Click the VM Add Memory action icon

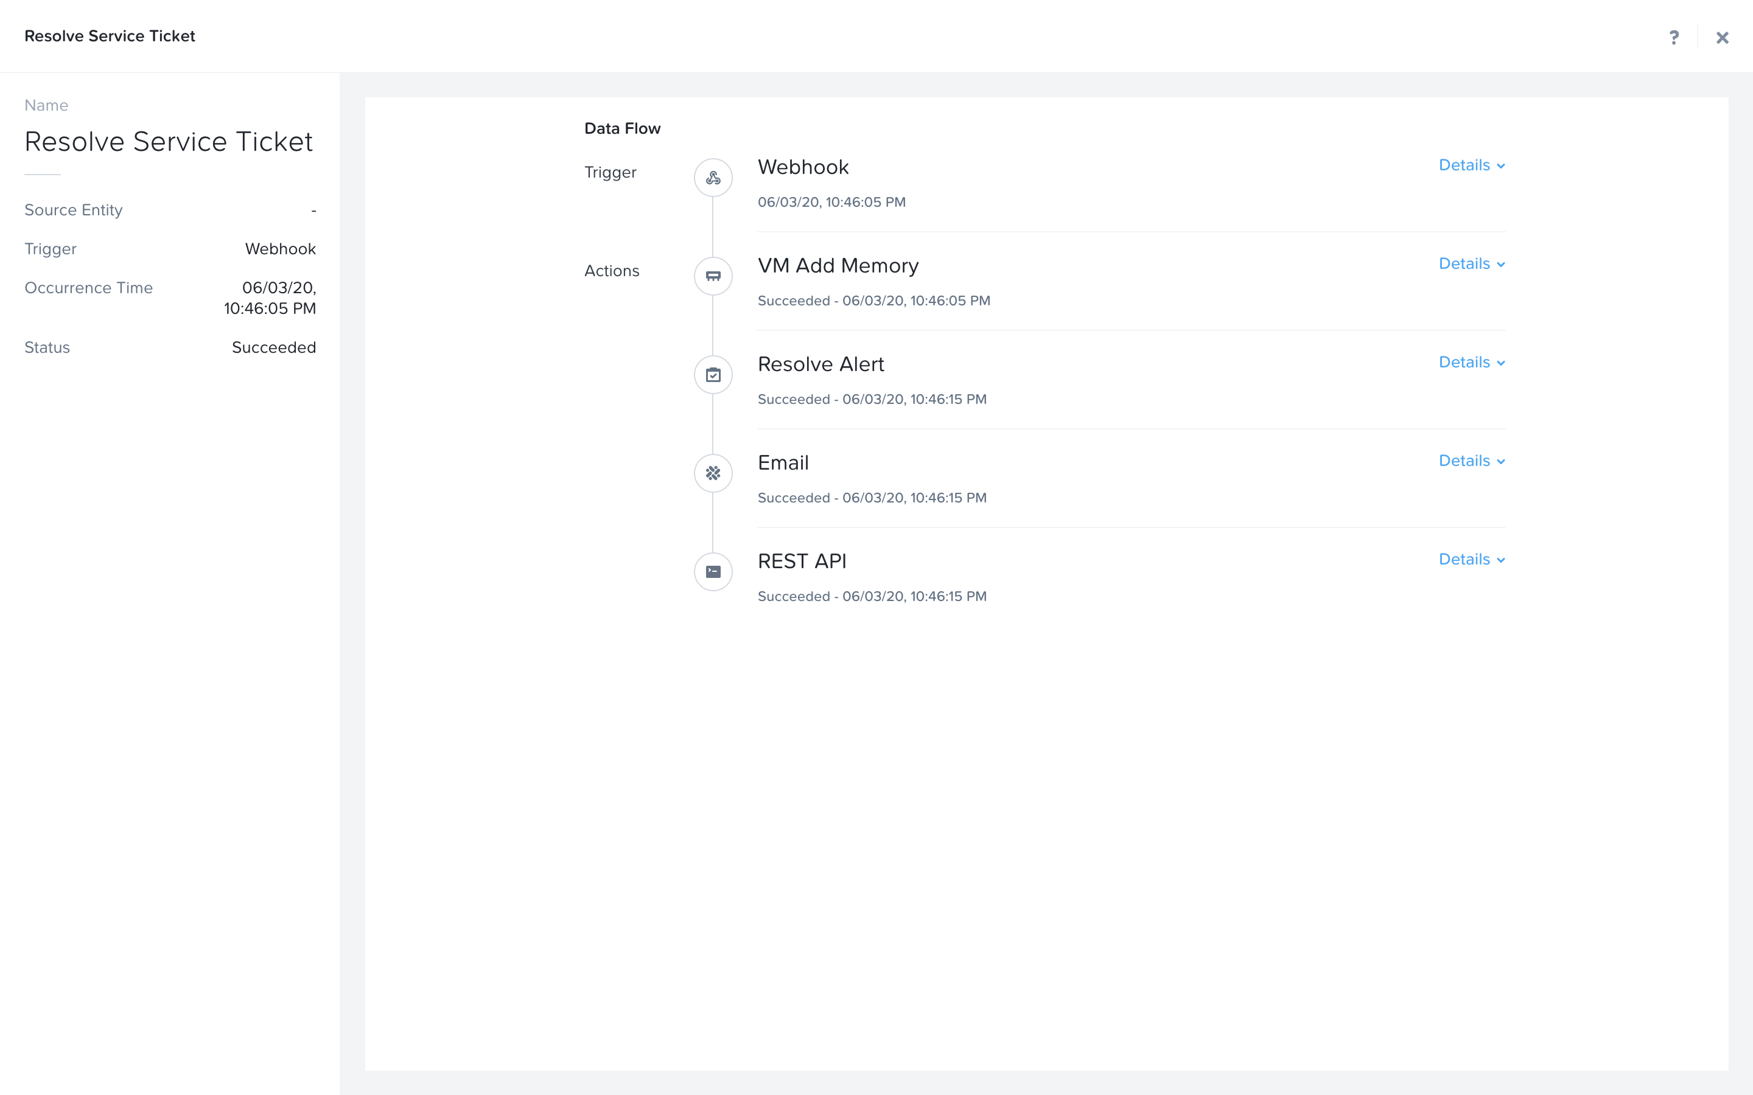point(713,276)
